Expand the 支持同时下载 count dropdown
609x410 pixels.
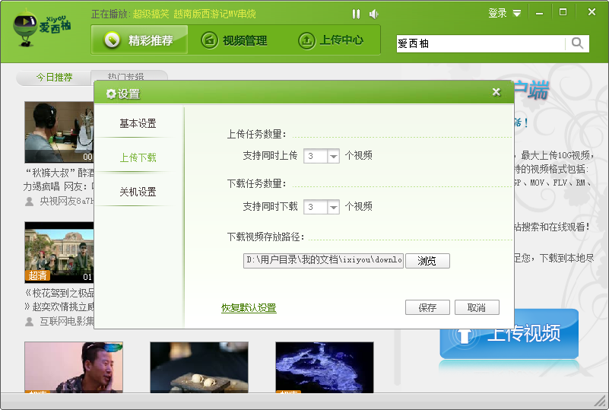[333, 207]
